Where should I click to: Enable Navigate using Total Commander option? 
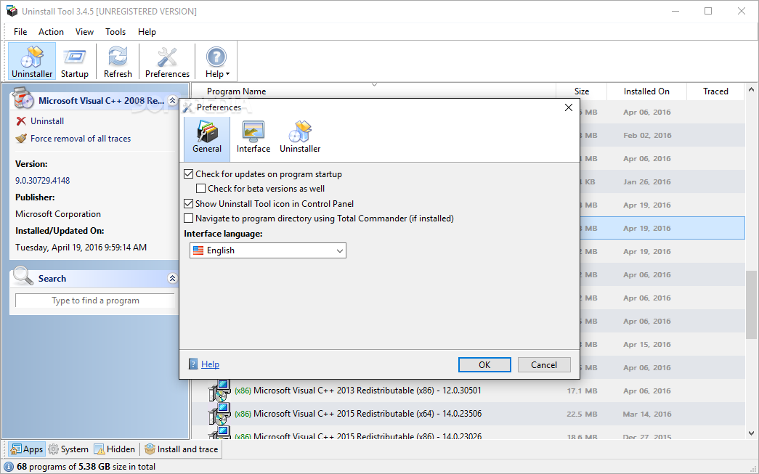tap(189, 218)
